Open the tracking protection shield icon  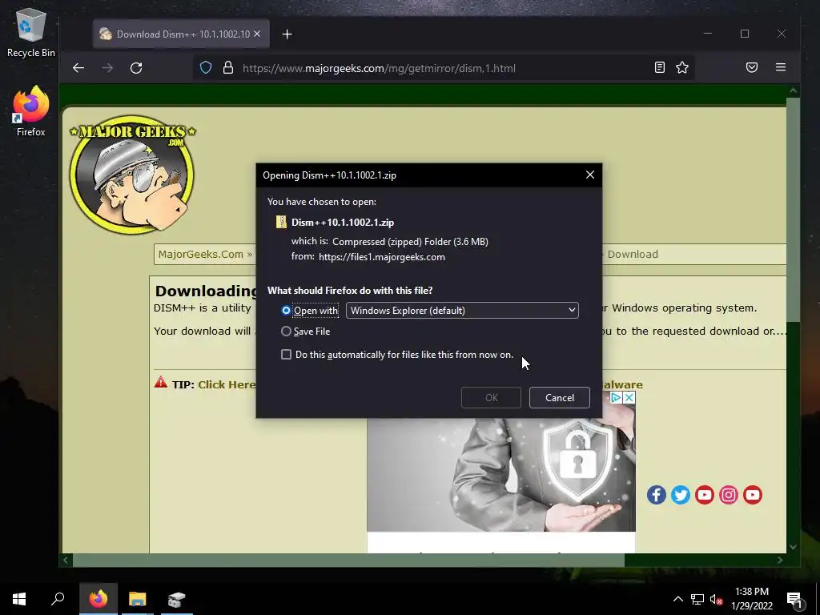tap(206, 67)
